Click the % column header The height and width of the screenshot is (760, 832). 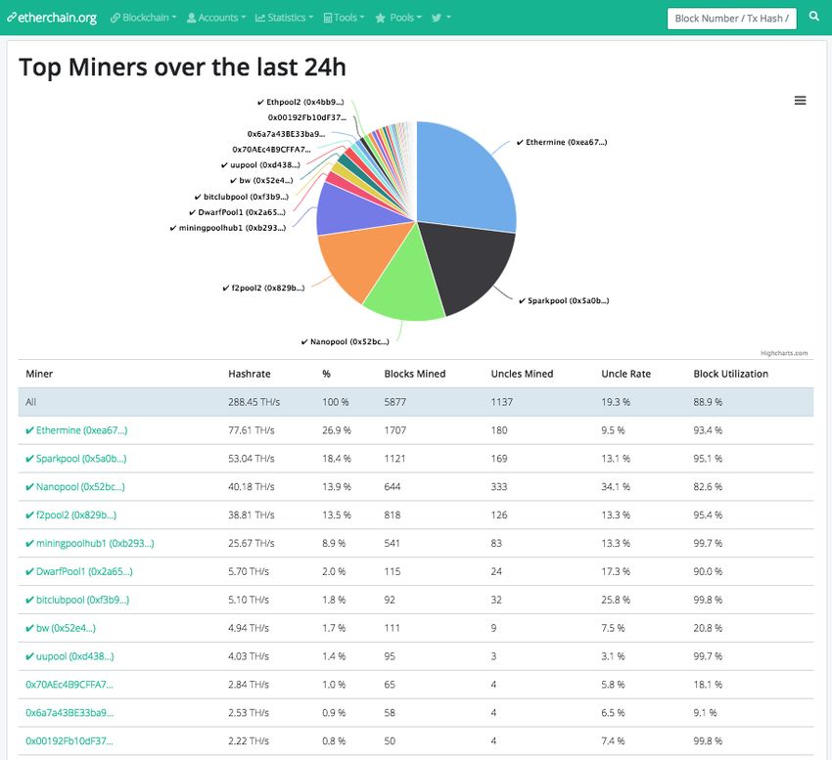click(326, 374)
